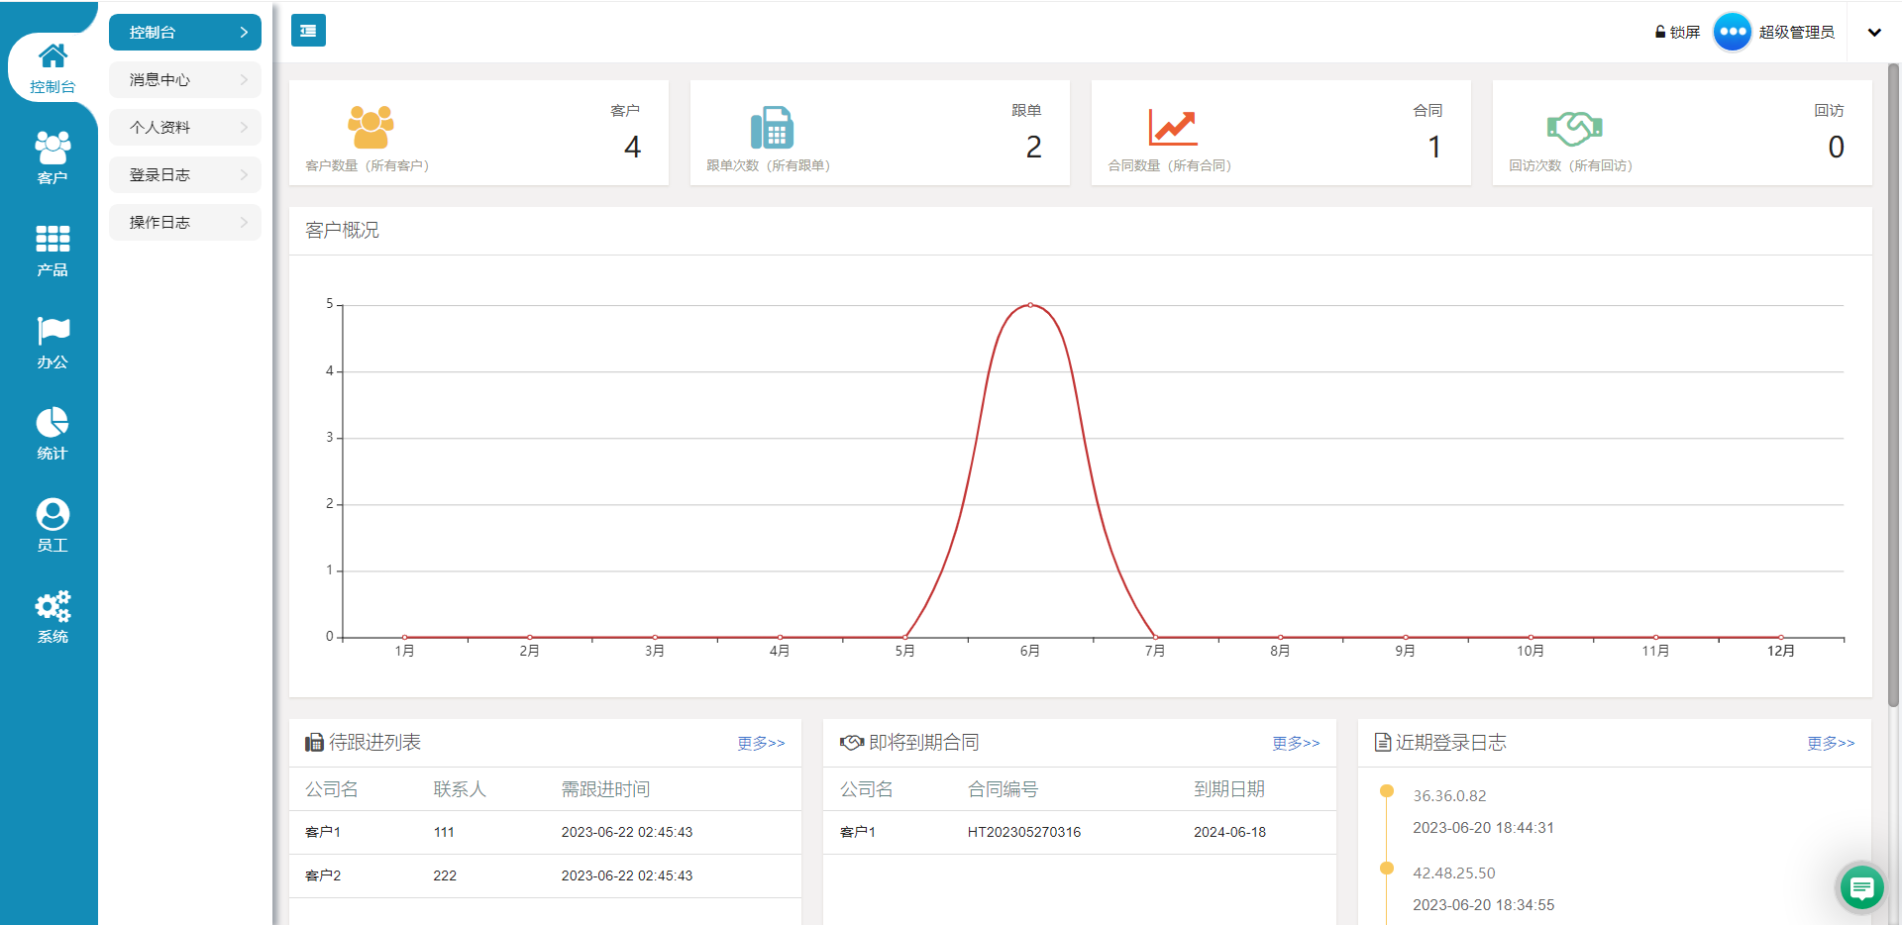The image size is (1902, 925).
Task: Click contact 222 in follow-up table
Action: pyautogui.click(x=445, y=876)
